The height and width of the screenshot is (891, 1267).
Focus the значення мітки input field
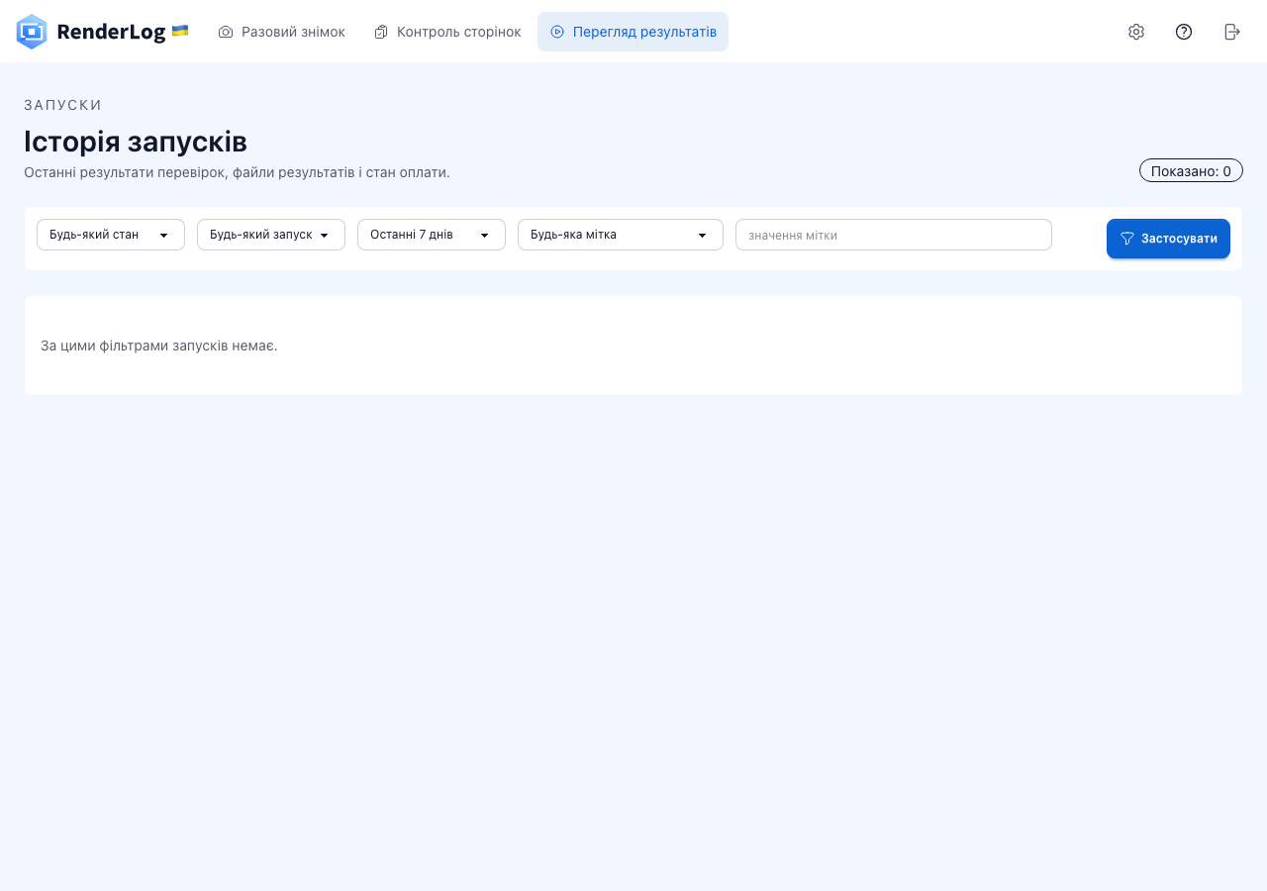tap(894, 235)
